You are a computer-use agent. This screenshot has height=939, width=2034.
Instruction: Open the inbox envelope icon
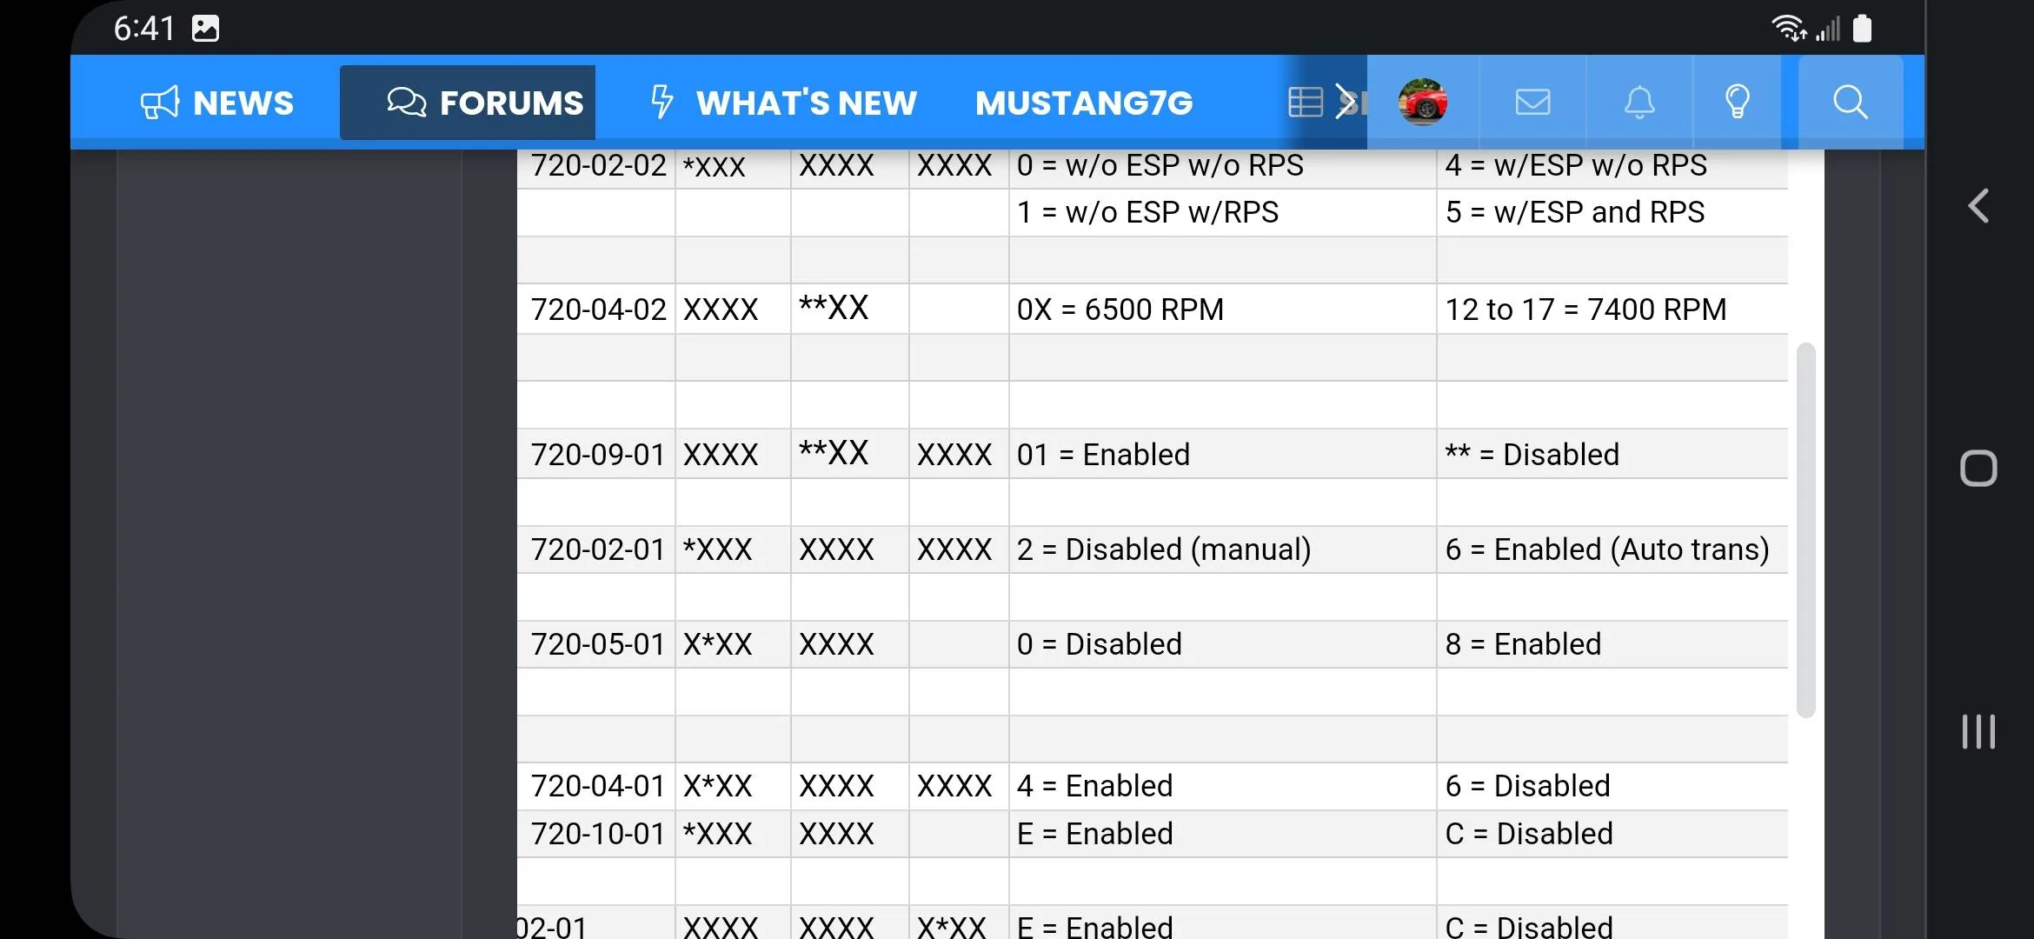coord(1532,103)
